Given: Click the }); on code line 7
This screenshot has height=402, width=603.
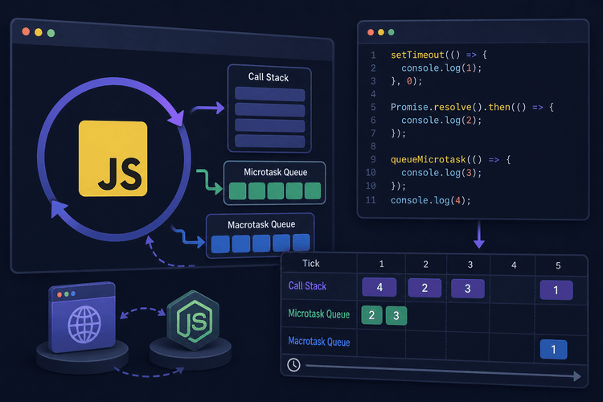Looking at the screenshot, I should click(x=398, y=133).
